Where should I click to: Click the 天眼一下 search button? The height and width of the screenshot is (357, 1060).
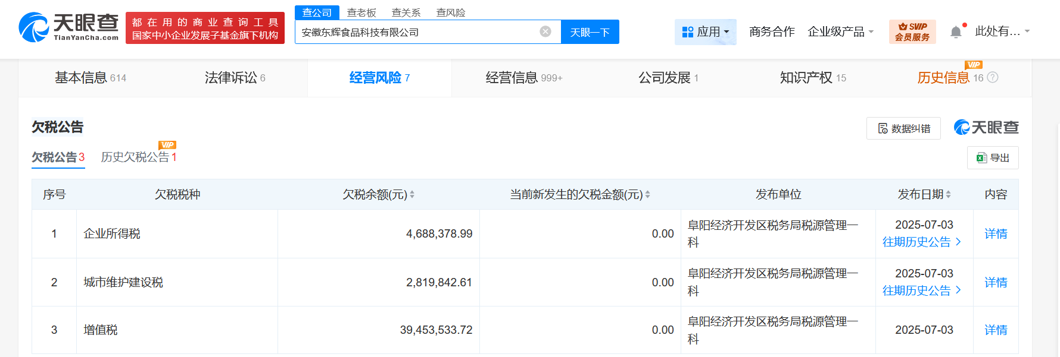point(590,32)
